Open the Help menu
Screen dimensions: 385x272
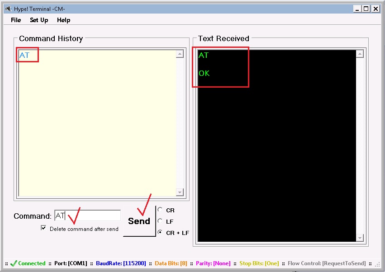click(x=63, y=20)
